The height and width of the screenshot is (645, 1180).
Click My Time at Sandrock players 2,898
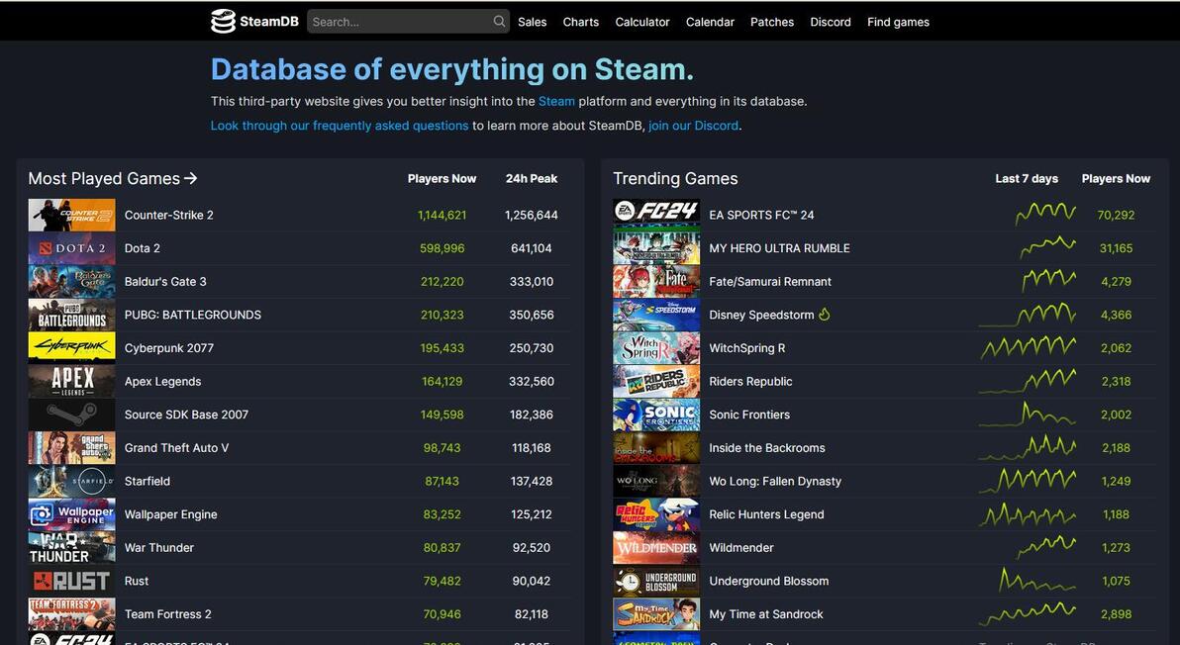[1116, 614]
